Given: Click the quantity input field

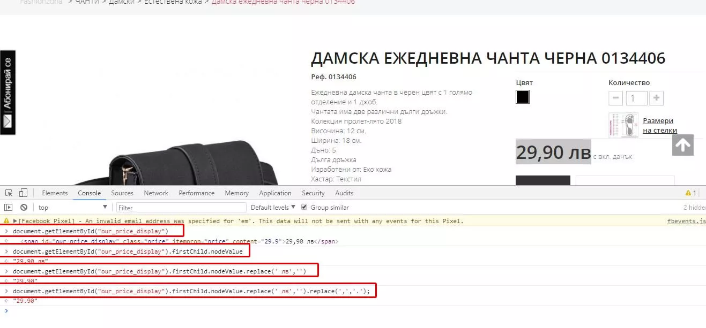Looking at the screenshot, I should [636, 98].
